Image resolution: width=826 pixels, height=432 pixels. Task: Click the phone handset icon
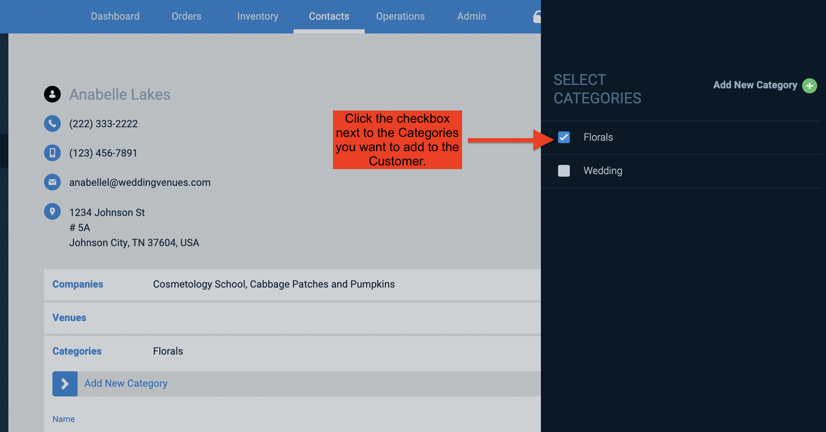52,123
